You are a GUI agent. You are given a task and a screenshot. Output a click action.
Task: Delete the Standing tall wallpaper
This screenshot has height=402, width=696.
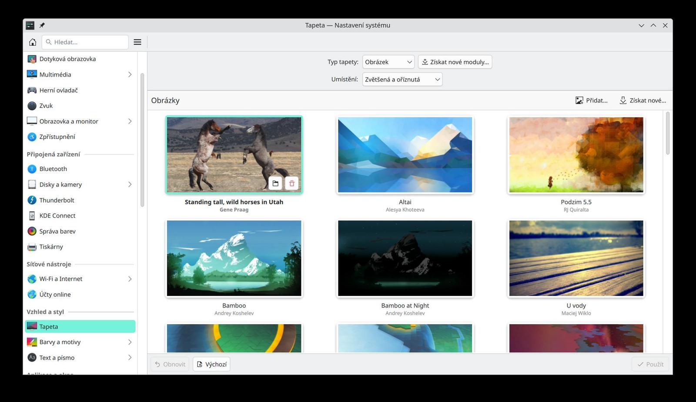[291, 183]
